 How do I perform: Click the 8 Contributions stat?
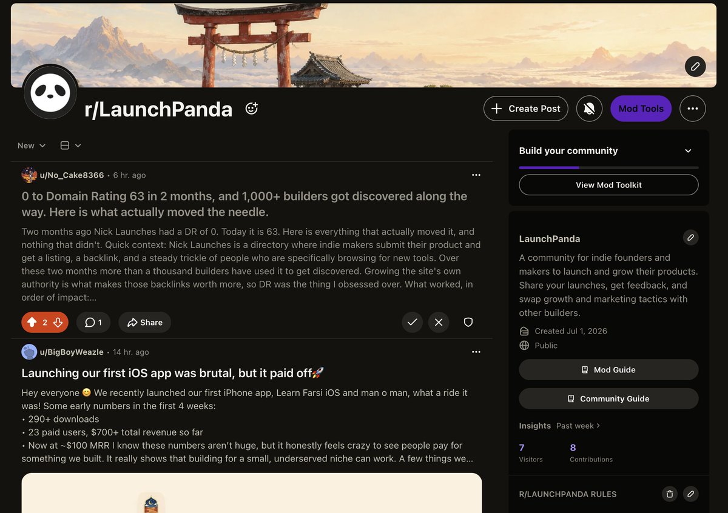point(591,453)
